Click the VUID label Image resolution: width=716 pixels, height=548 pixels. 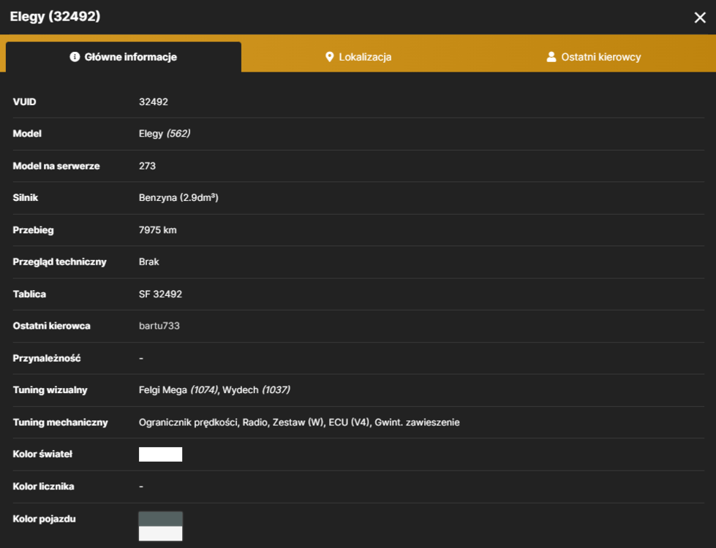pyautogui.click(x=24, y=102)
